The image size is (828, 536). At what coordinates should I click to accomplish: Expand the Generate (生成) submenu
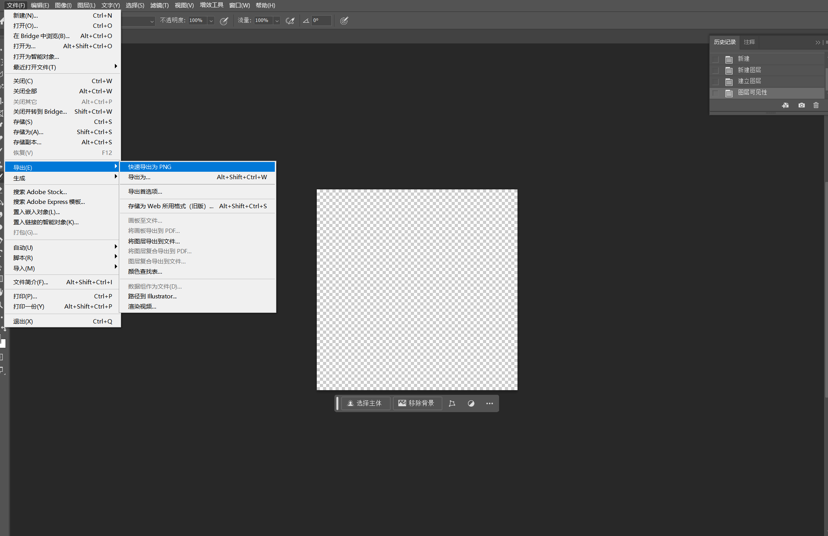(x=62, y=178)
